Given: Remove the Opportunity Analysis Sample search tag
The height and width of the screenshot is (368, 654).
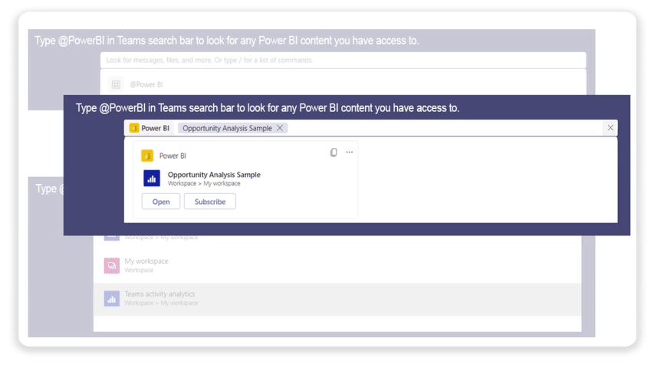Looking at the screenshot, I should [280, 128].
